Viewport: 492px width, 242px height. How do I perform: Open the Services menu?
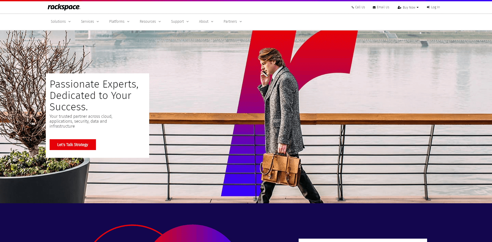point(87,21)
